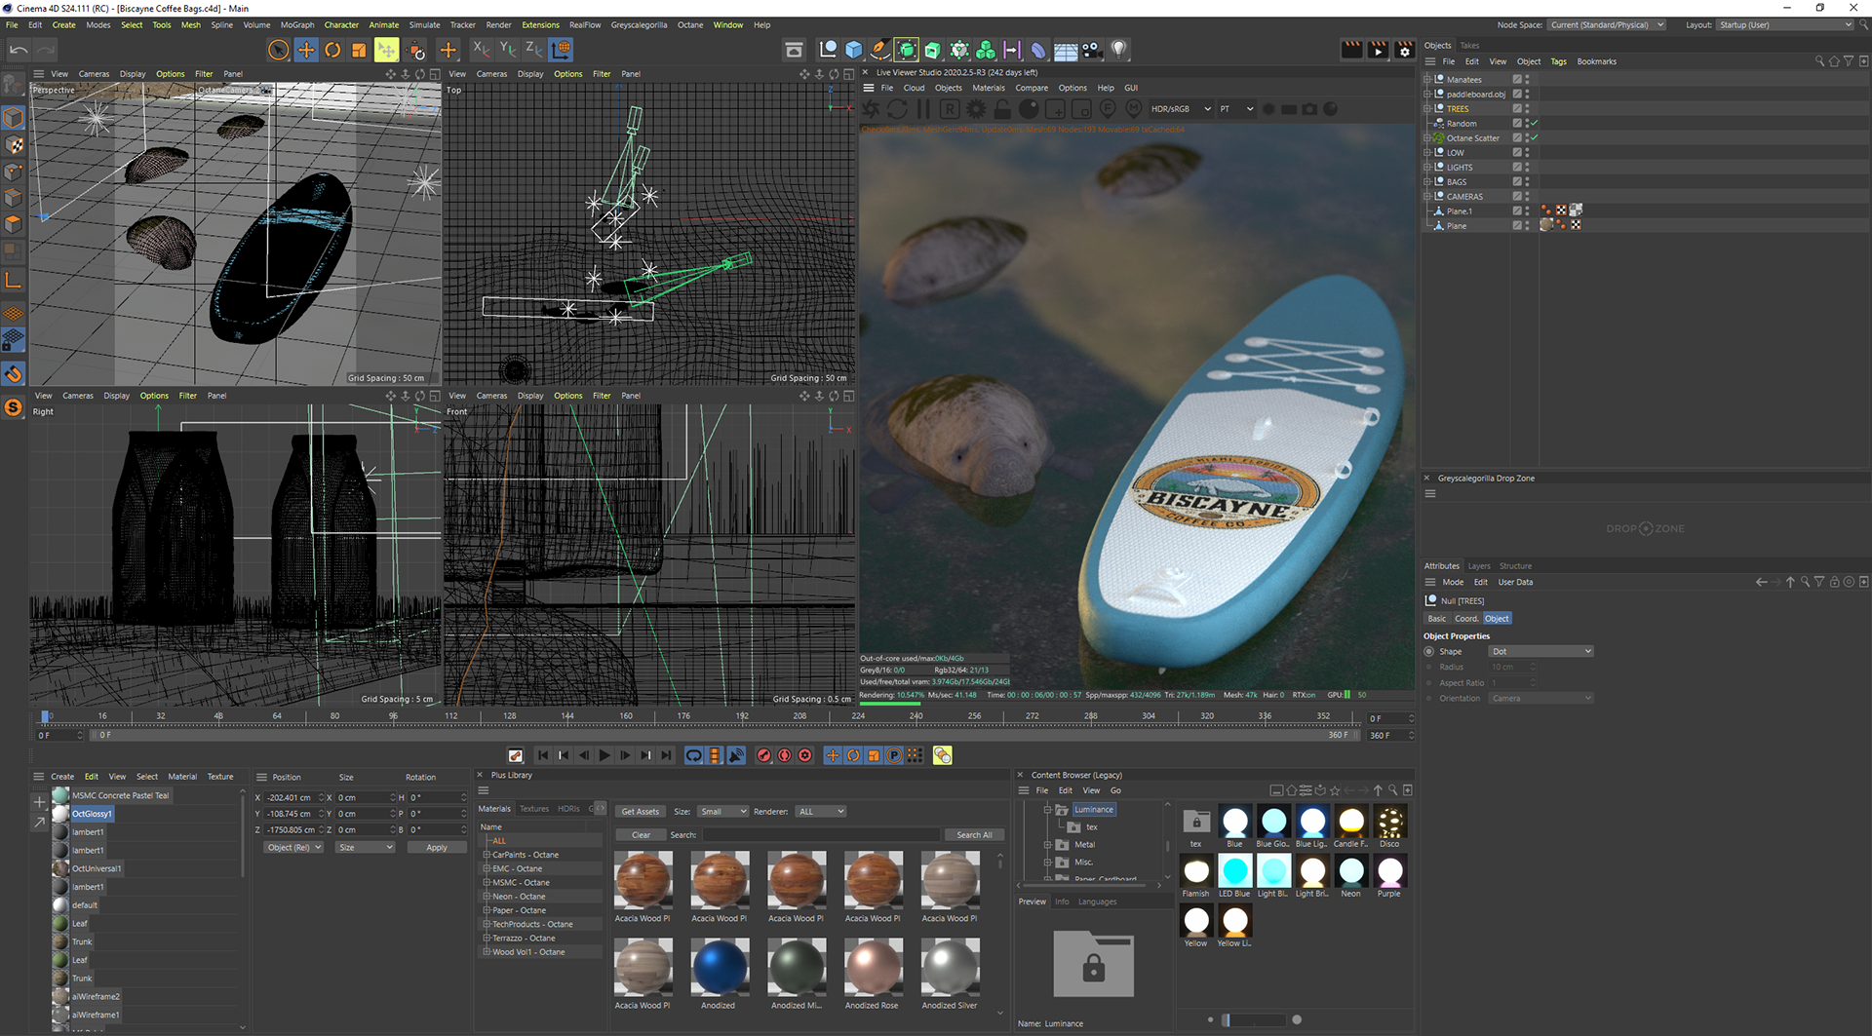
Task: Activate the Scale tool in top toolbar
Action: pyautogui.click(x=359, y=50)
